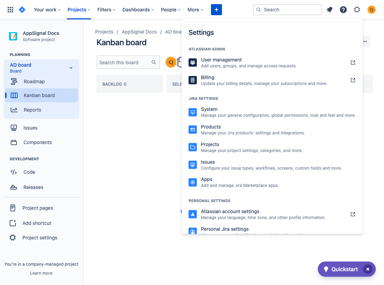Open Project settings in sidebar
This screenshot has height=285, width=384.
click(41, 238)
